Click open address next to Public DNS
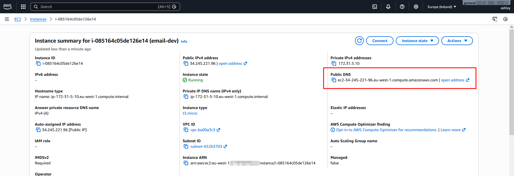The image size is (514, 176). pyautogui.click(x=453, y=80)
